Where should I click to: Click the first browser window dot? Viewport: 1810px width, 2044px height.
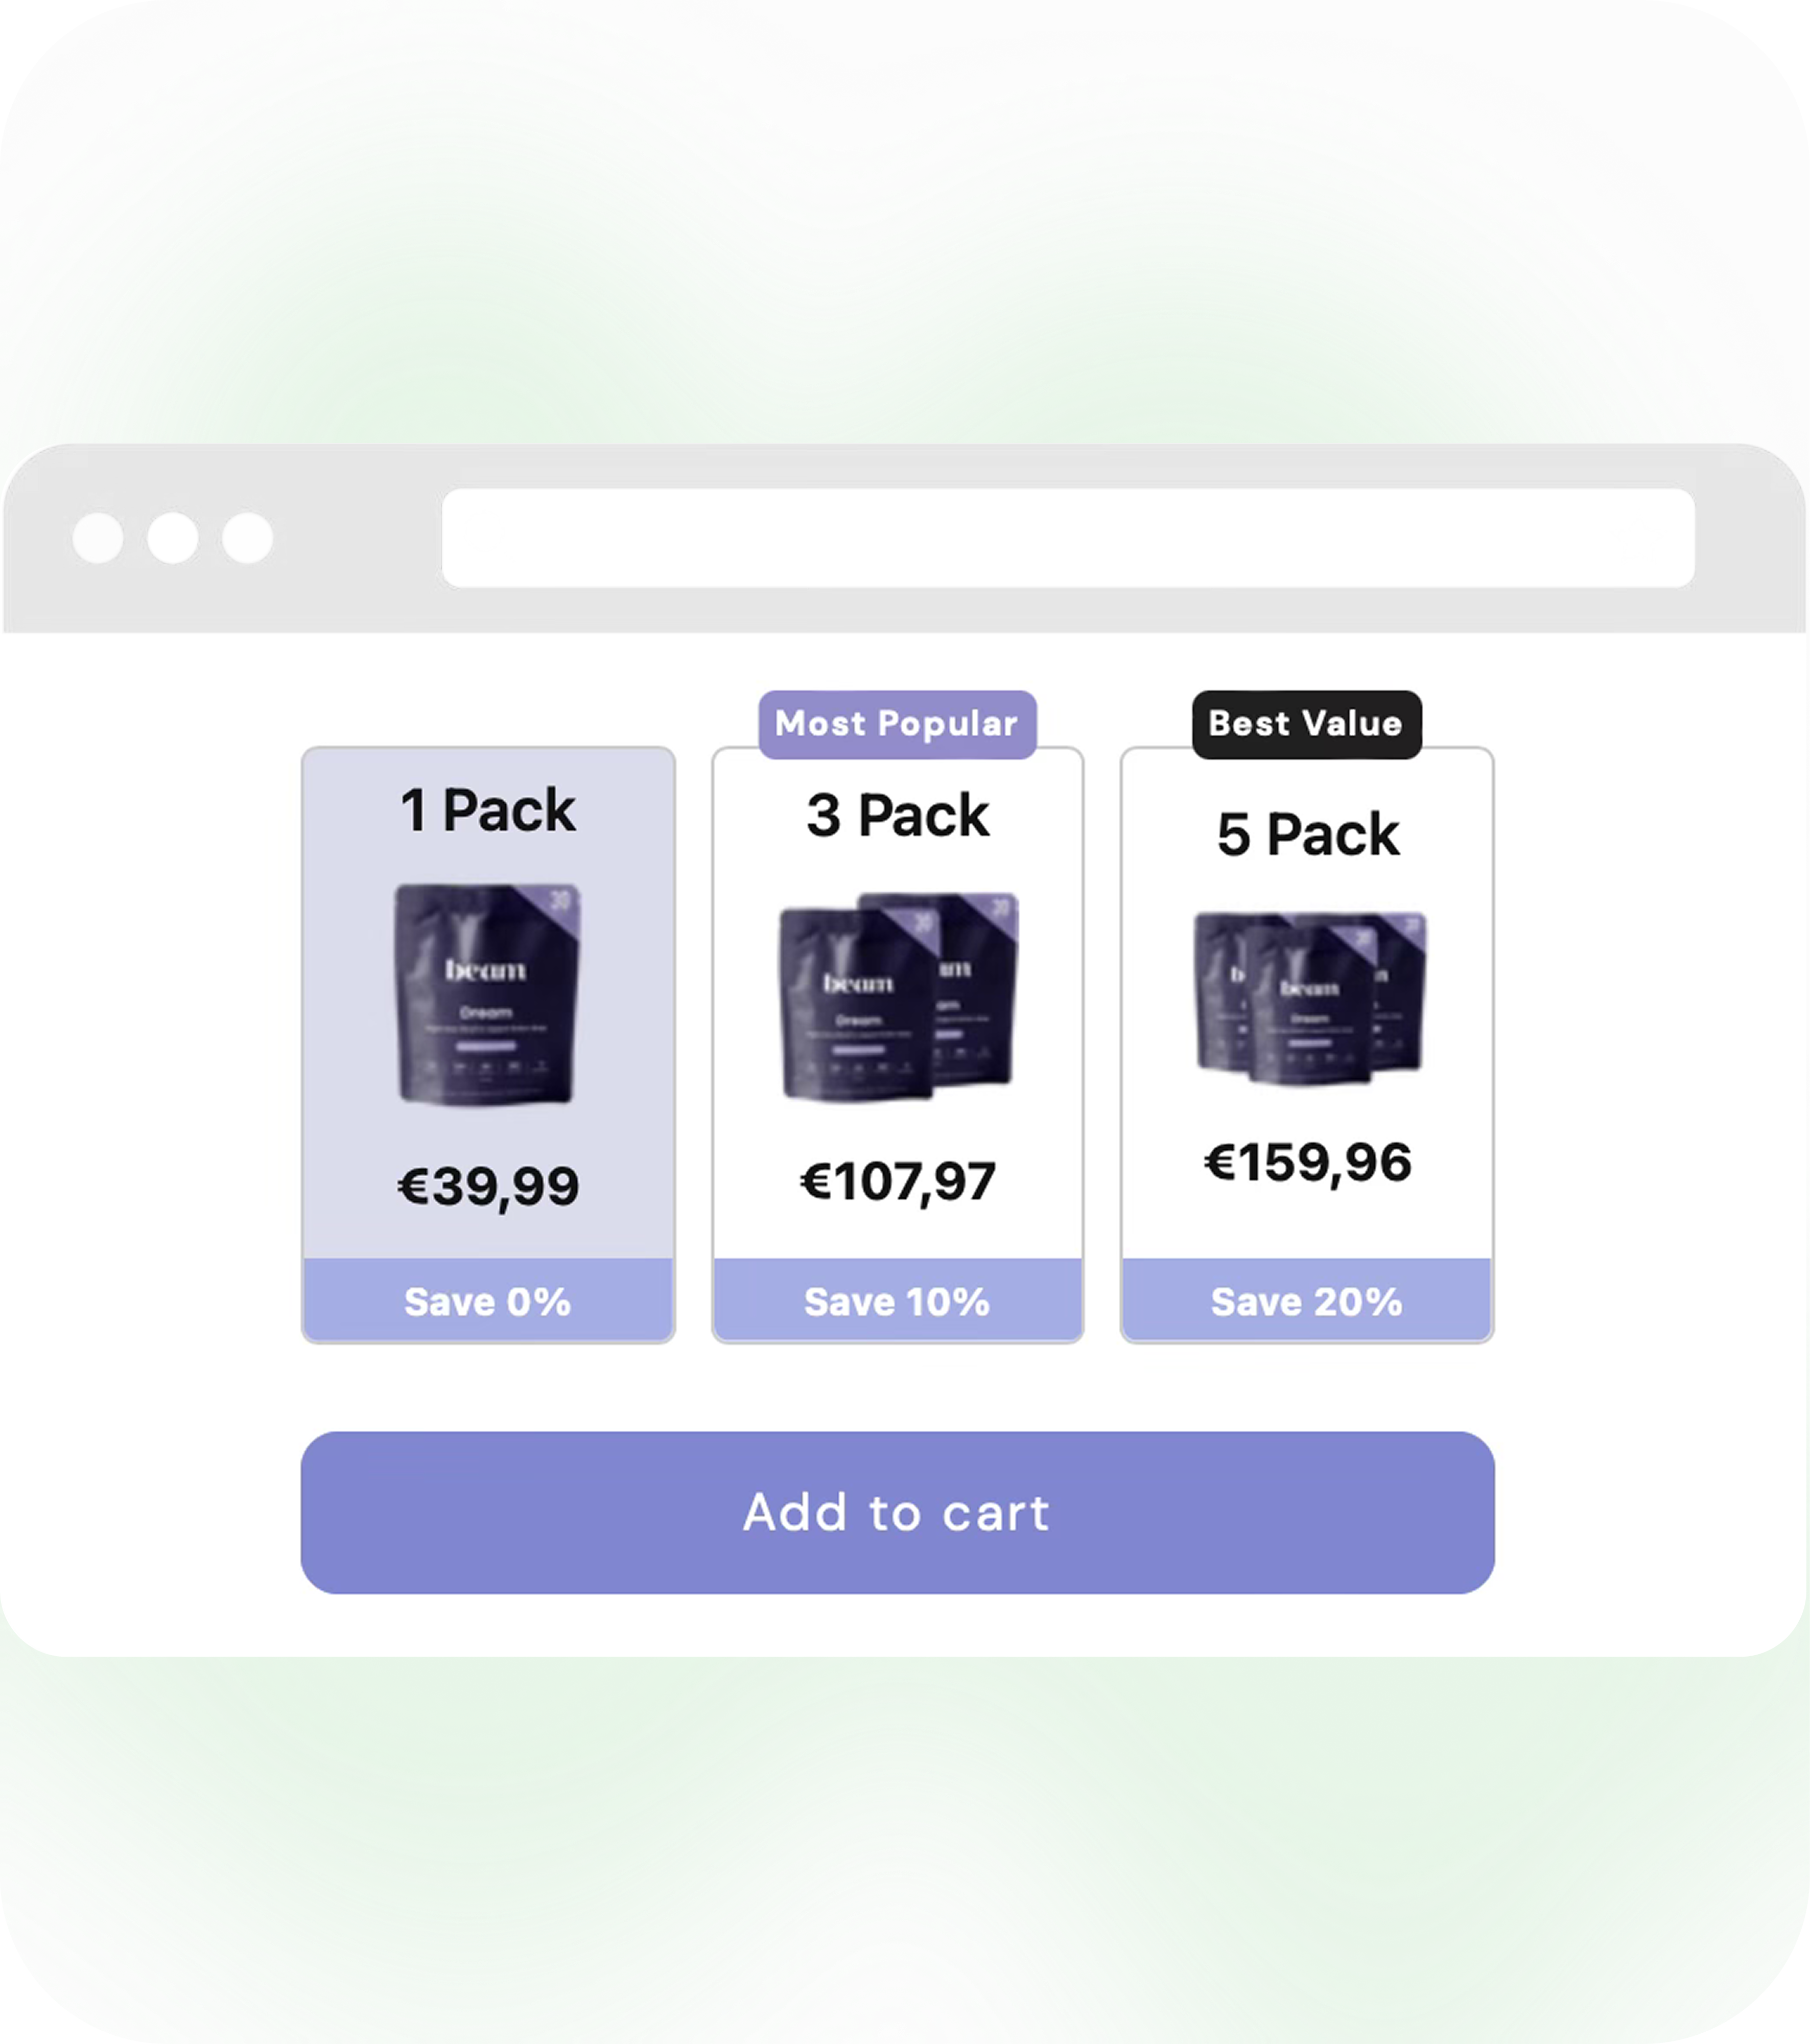pyautogui.click(x=98, y=538)
